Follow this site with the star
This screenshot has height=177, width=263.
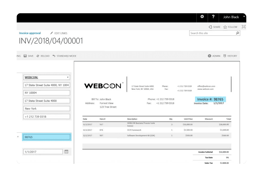coord(230,27)
